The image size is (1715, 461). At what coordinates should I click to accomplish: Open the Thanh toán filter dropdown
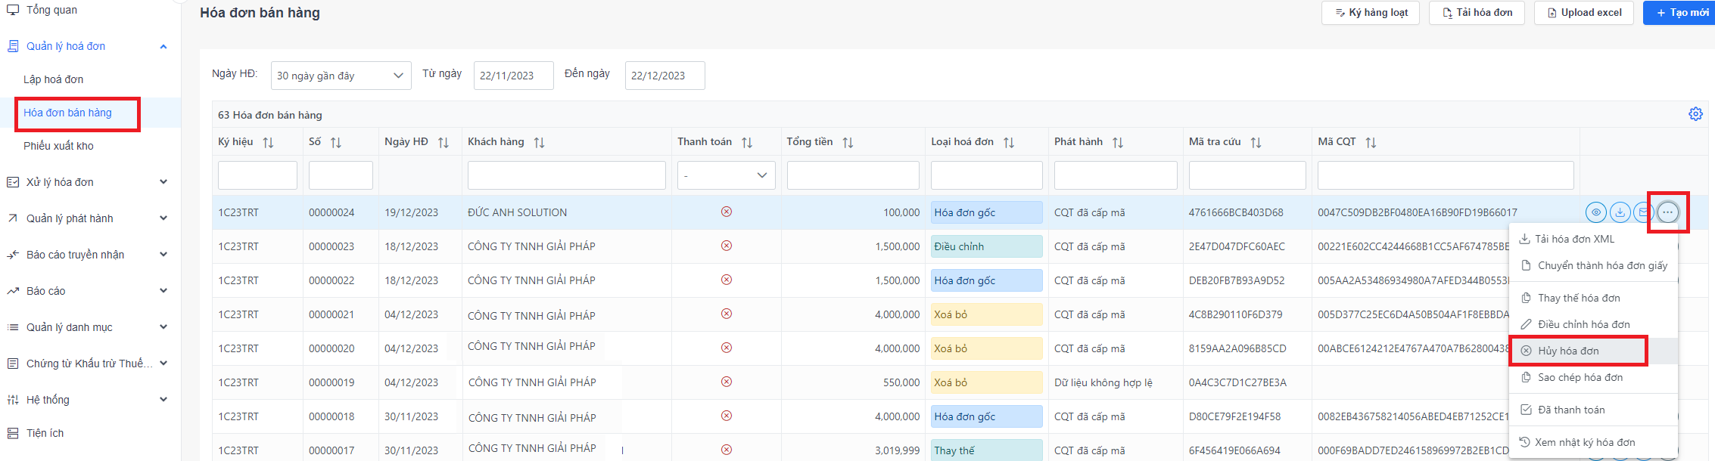(727, 175)
